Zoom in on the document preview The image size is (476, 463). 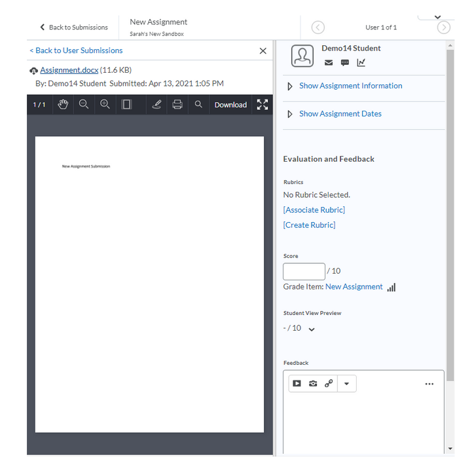coord(105,105)
